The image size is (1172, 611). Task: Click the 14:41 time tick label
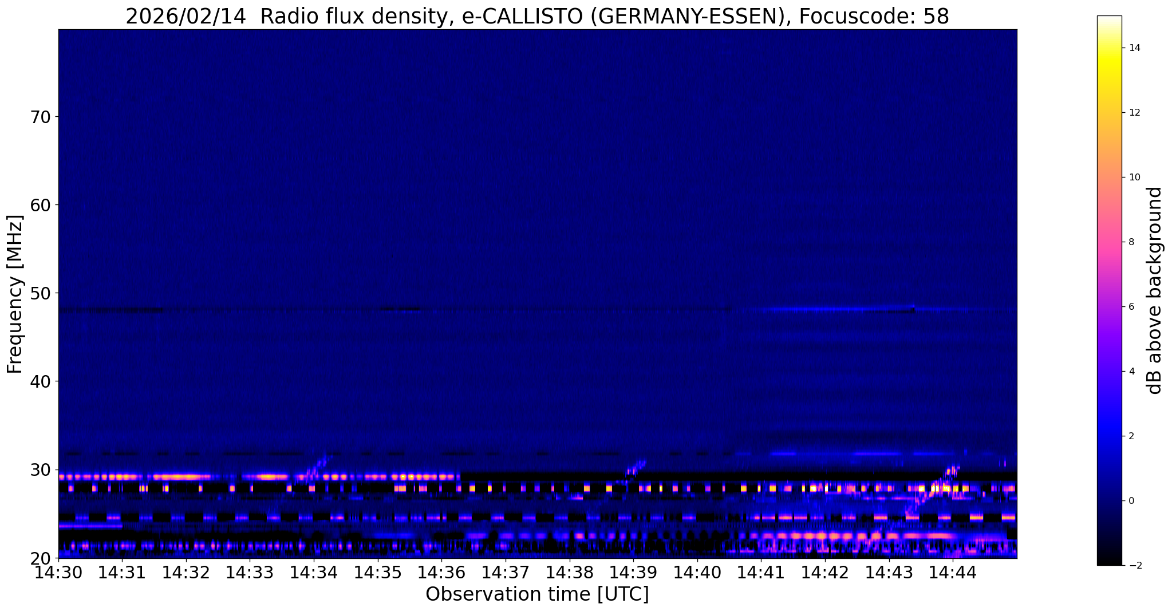(x=761, y=572)
